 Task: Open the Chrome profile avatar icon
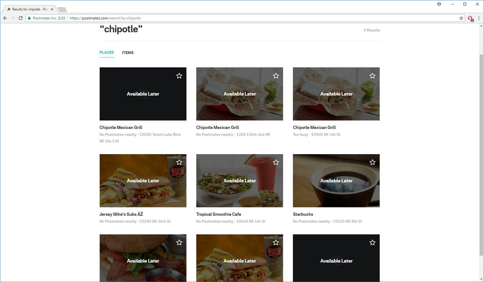point(439,4)
